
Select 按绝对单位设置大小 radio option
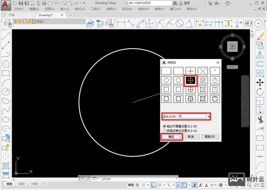pyautogui.click(x=165, y=130)
